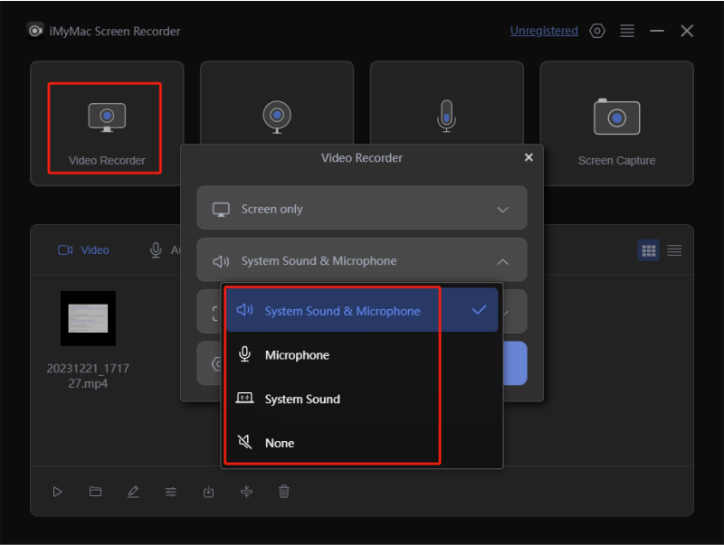
Task: Select the webcam recorder icon
Action: pyautogui.click(x=277, y=117)
